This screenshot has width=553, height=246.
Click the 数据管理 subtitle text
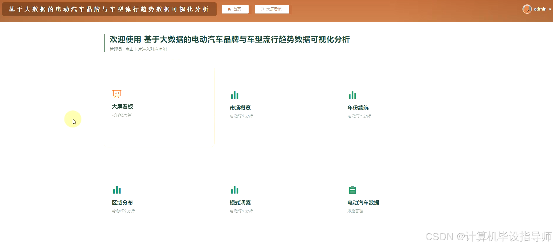355,211
